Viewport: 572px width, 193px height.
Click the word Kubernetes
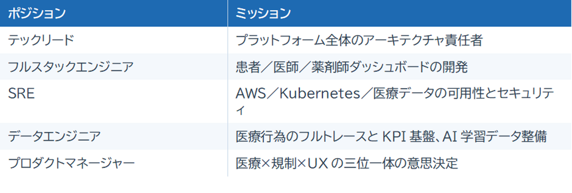319,94
